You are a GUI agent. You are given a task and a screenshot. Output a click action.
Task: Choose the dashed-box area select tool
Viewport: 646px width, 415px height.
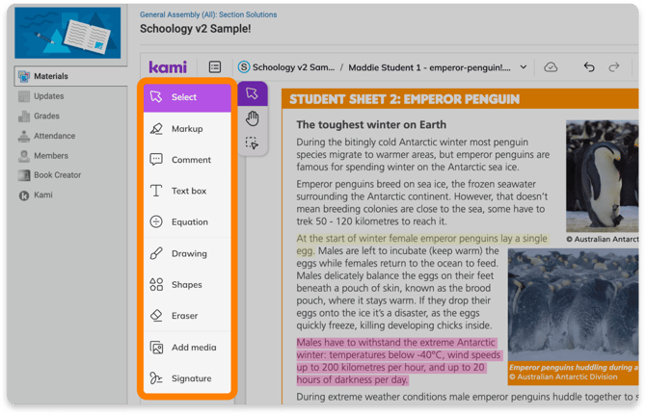tap(253, 143)
